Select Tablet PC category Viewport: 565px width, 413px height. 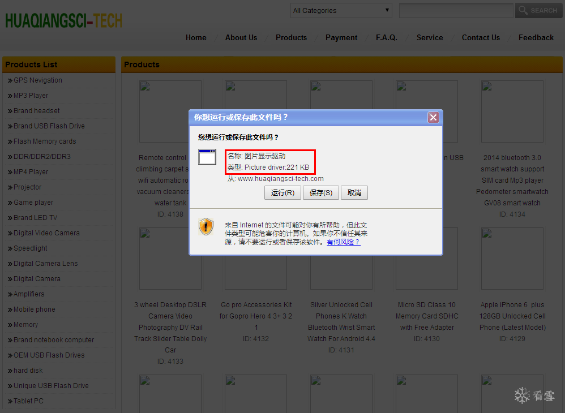point(28,401)
